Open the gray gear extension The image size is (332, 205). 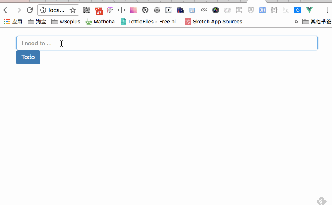pos(157,10)
